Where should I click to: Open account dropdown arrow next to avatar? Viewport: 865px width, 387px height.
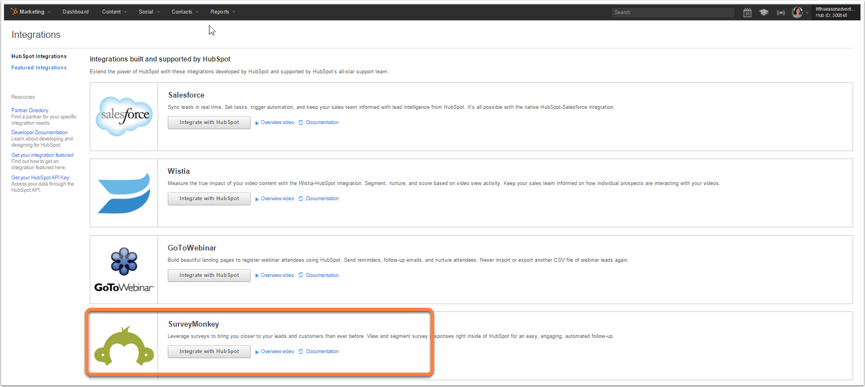(x=807, y=12)
